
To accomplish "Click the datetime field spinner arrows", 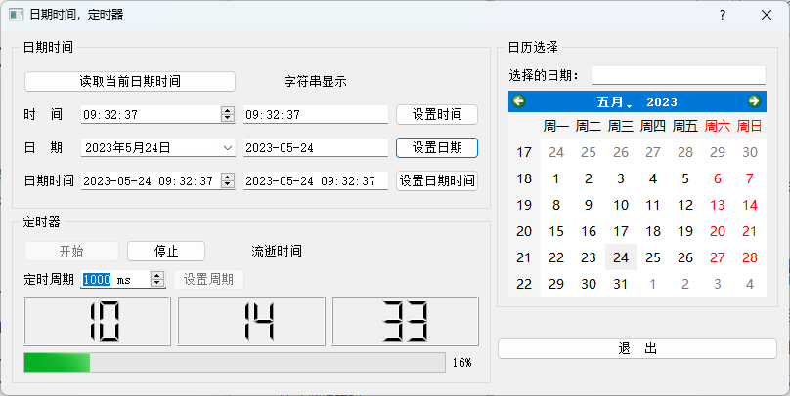I will tap(228, 181).
